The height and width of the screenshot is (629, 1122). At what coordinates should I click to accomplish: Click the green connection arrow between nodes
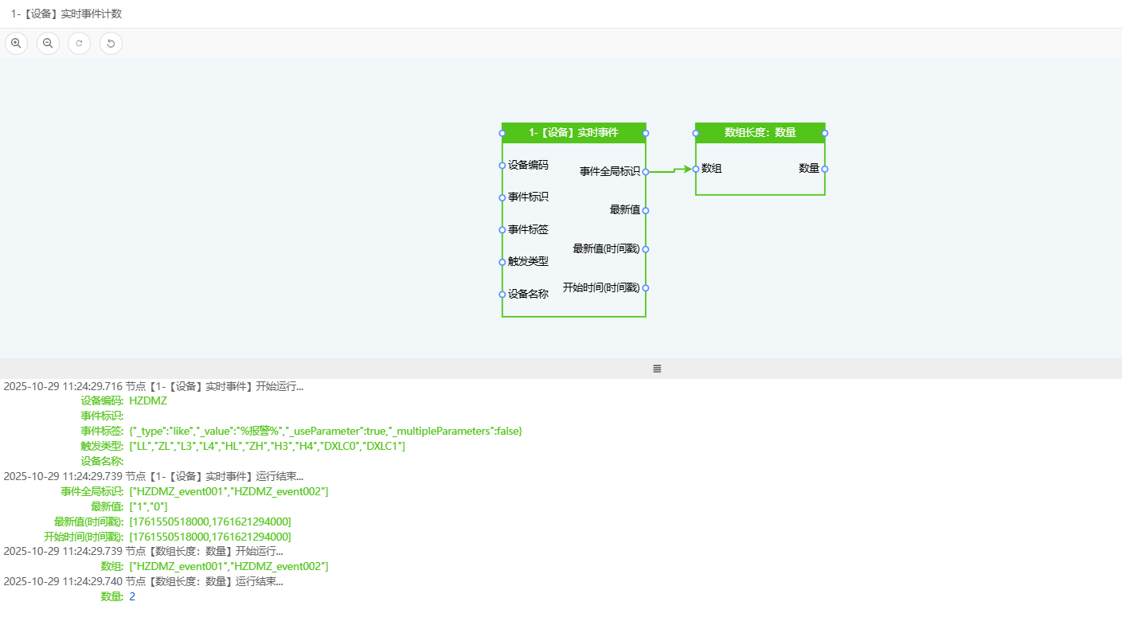point(674,170)
